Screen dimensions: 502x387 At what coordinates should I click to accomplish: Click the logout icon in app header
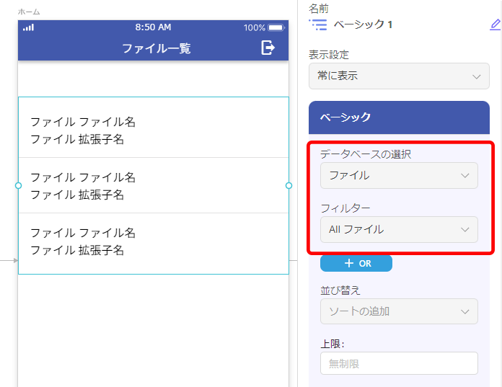[268, 48]
